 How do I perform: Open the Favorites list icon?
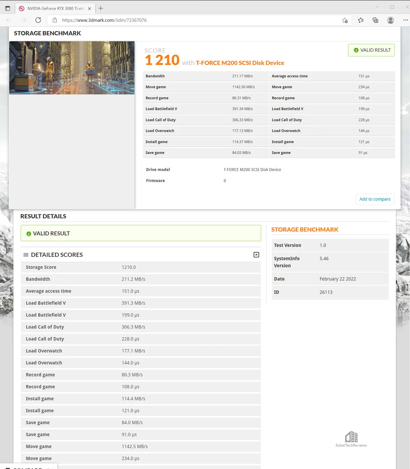[361, 20]
